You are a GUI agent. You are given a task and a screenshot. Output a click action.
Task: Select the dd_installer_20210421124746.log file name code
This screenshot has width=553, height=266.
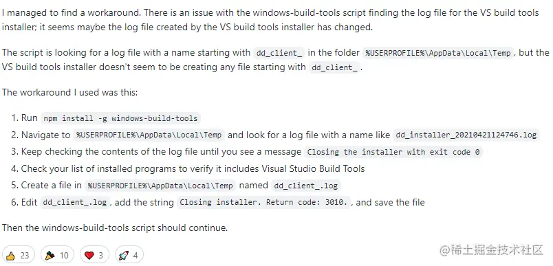click(x=466, y=135)
